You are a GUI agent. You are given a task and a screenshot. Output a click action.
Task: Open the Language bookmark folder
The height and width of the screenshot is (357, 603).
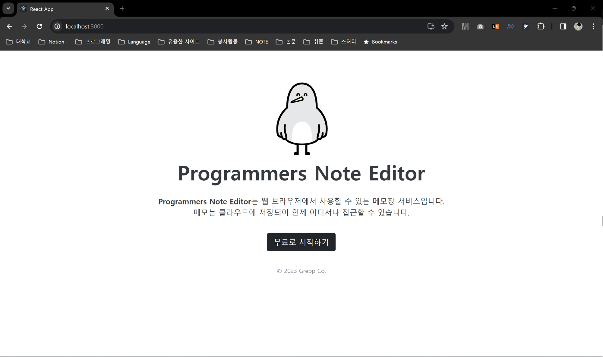tap(134, 42)
